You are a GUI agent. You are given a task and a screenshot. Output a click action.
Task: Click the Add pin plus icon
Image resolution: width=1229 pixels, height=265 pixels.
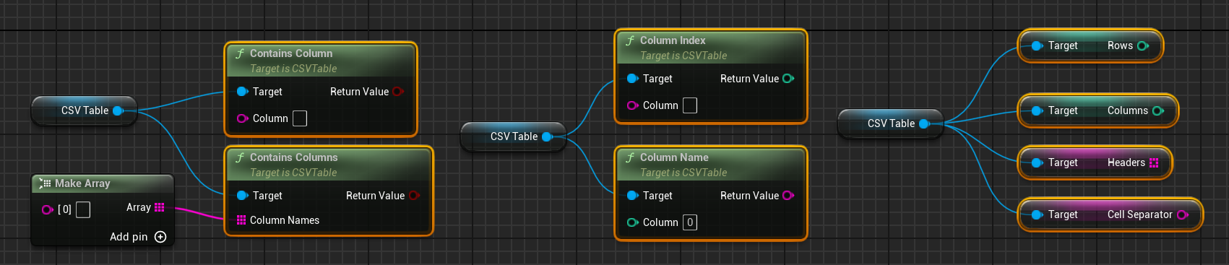(x=160, y=237)
